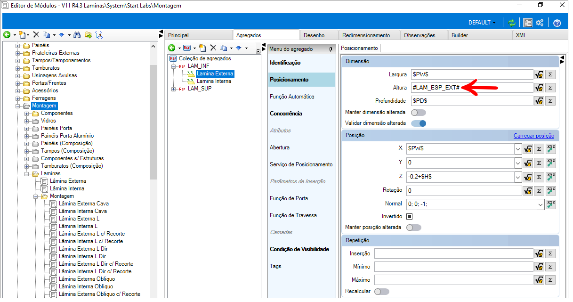
Task: Click the question mark tree icon in toolbar
Action: tap(98, 35)
